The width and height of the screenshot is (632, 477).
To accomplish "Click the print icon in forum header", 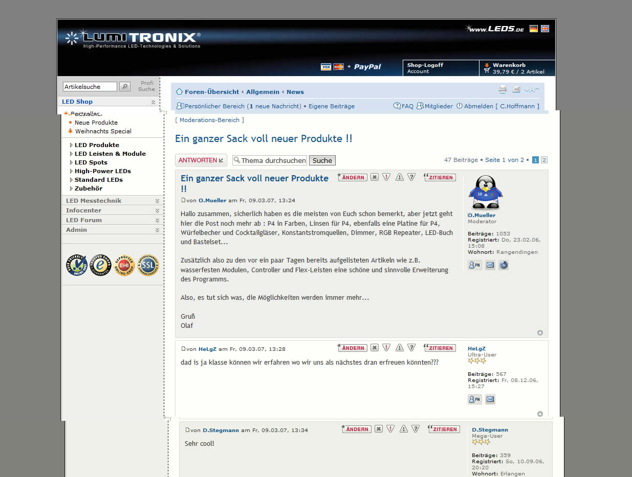I will click(x=503, y=90).
